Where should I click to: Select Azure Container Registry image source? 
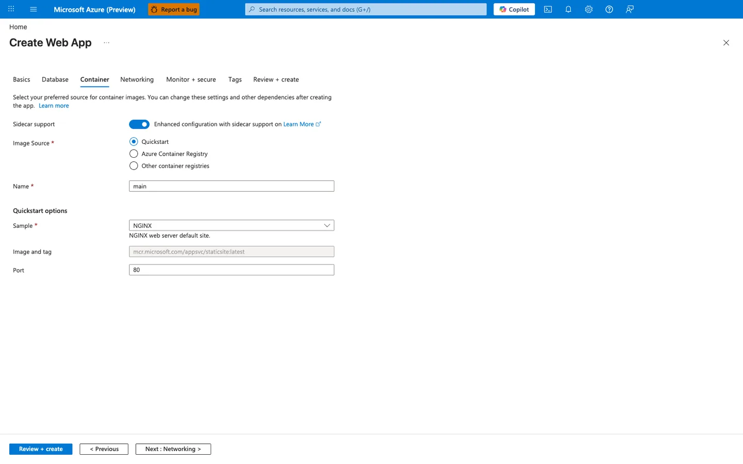[x=134, y=154]
